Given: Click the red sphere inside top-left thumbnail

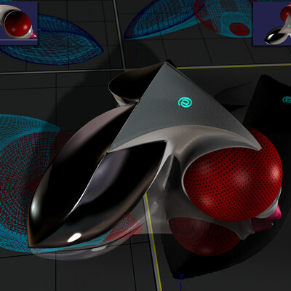Looking at the screenshot, I should (18, 24).
